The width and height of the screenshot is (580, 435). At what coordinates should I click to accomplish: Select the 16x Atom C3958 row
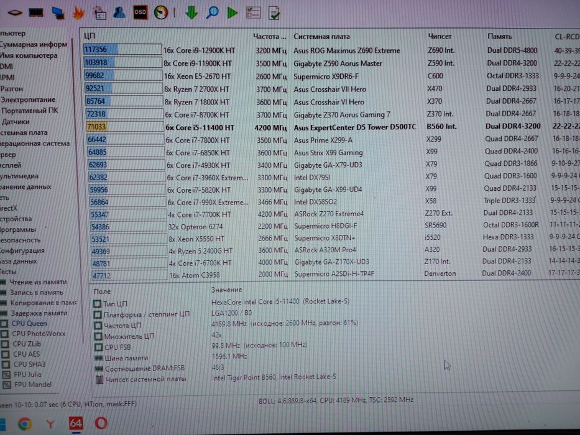[334, 275]
